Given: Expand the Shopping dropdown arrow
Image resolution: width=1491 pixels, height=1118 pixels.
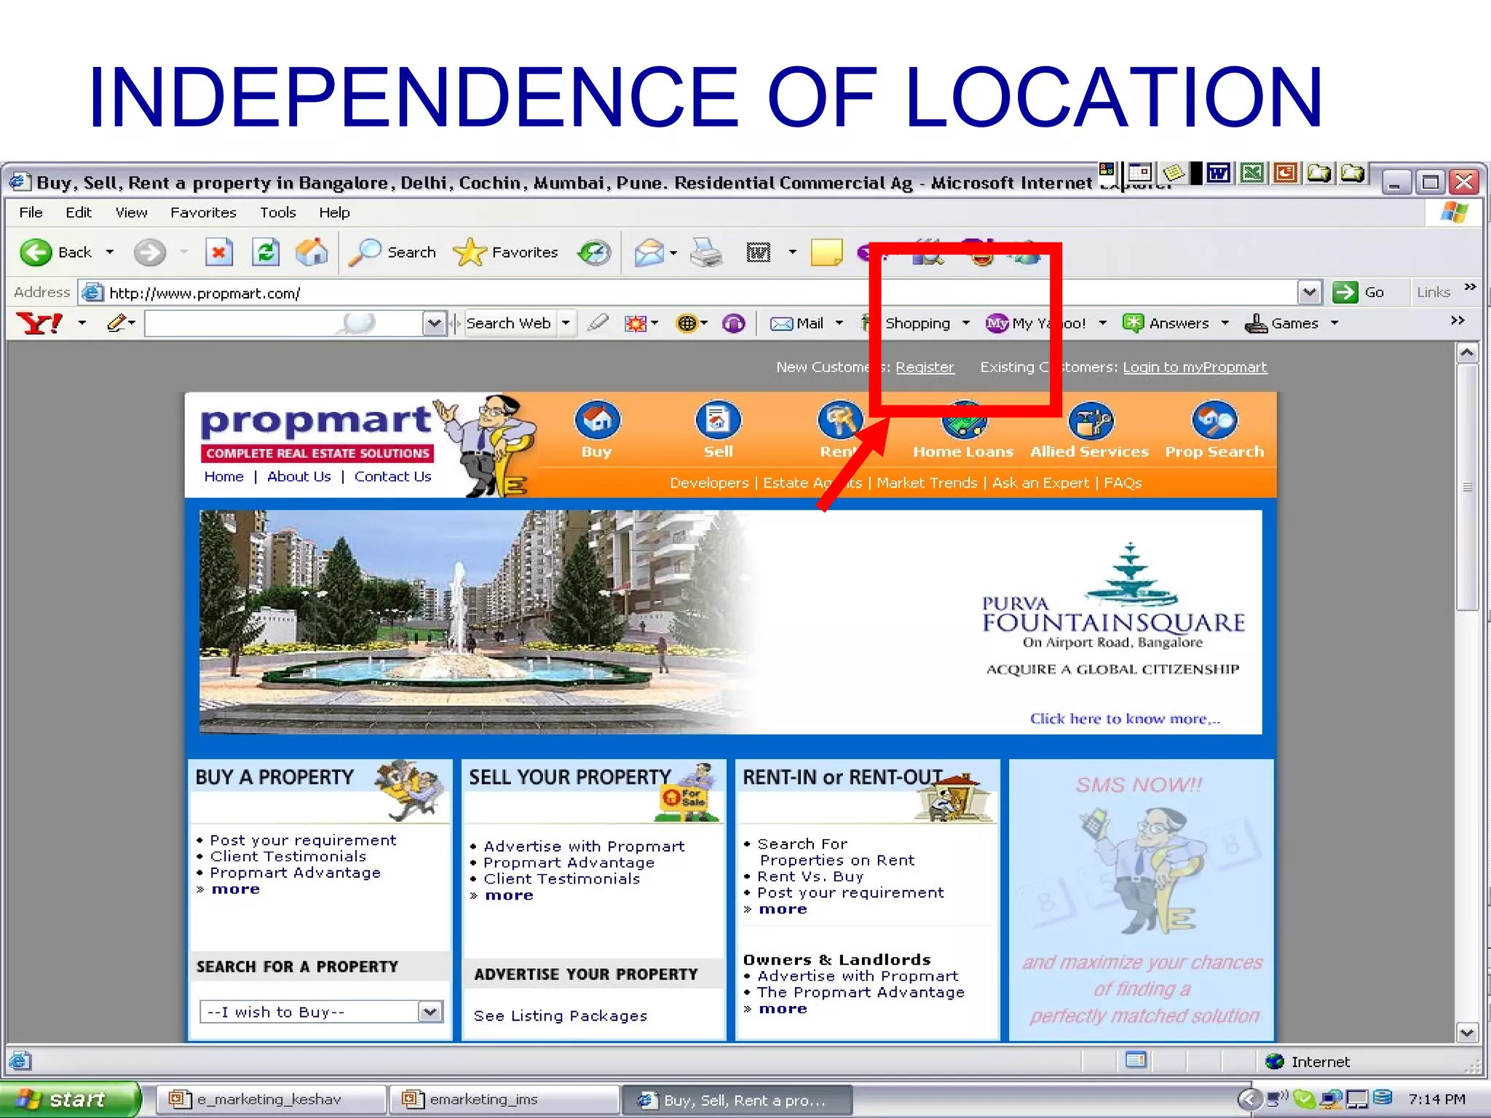Looking at the screenshot, I should tap(966, 323).
